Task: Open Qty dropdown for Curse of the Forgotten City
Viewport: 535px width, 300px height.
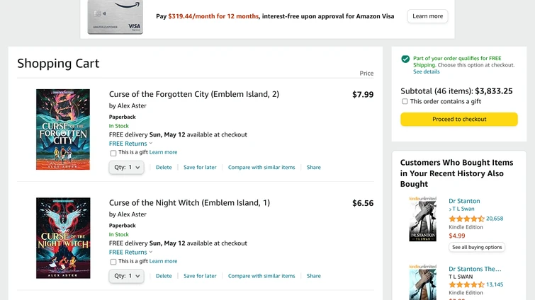Action: pos(127,168)
